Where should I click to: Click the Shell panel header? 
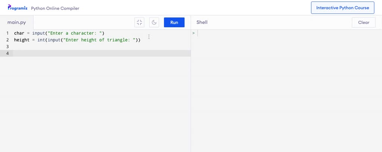pyautogui.click(x=202, y=22)
